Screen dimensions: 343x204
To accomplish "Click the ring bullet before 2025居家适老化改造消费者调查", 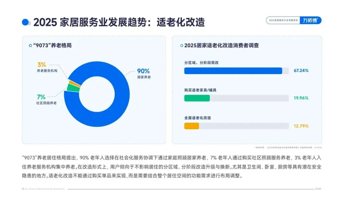I will pyautogui.click(x=181, y=46).
